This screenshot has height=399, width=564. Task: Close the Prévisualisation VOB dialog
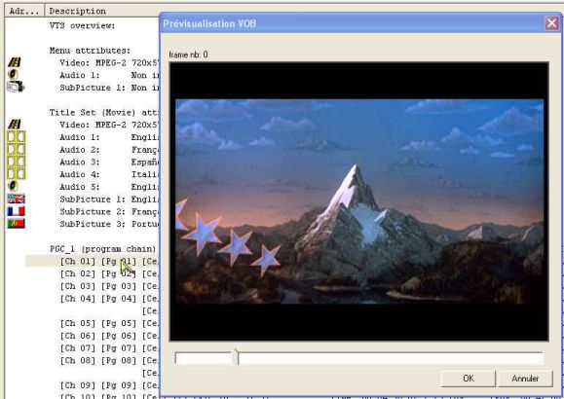pos(551,23)
